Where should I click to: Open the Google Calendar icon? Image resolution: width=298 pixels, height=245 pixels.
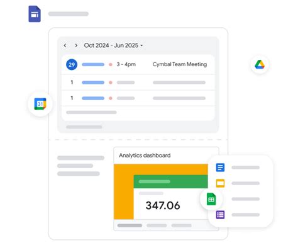pyautogui.click(x=40, y=104)
